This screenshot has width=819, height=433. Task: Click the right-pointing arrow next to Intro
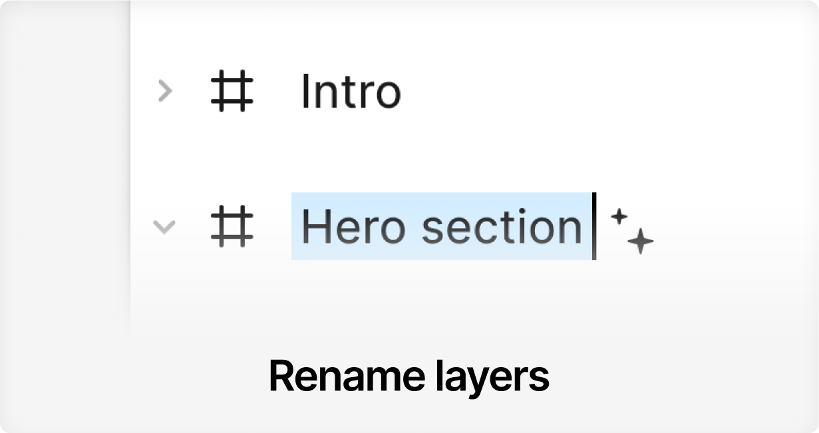point(164,91)
